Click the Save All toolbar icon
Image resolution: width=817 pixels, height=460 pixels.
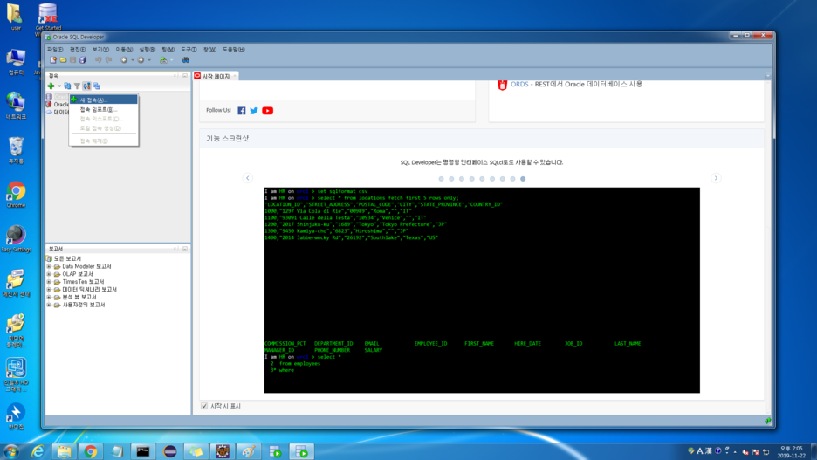pyautogui.click(x=83, y=60)
